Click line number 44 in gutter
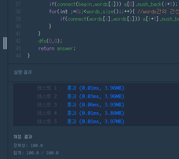Viewport: 179px width, 159px height. pos(18,56)
